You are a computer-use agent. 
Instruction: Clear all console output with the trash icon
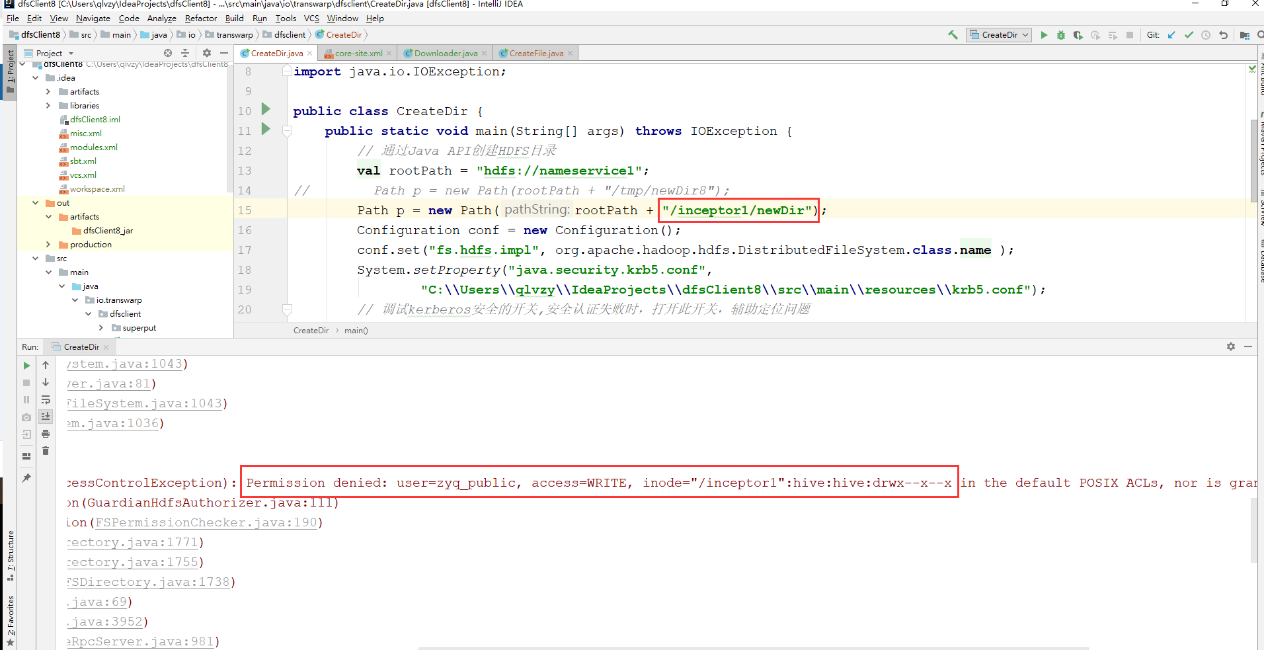[46, 451]
